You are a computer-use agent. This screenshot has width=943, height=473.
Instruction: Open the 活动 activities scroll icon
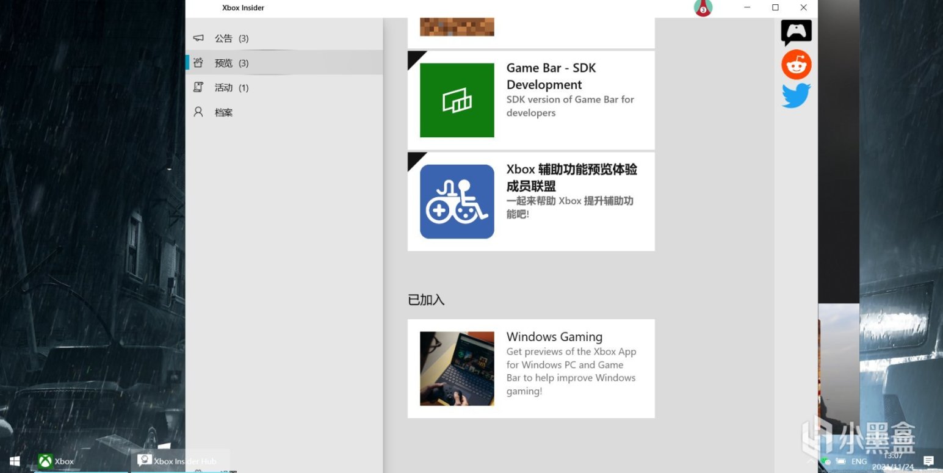point(198,87)
